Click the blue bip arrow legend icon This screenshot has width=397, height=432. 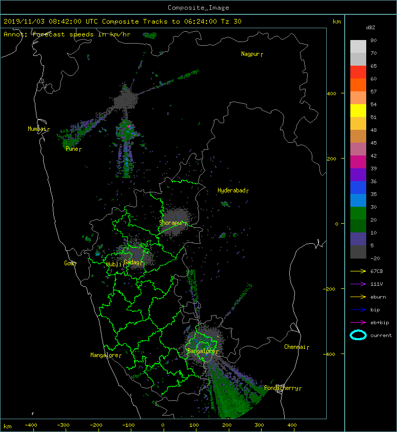click(x=358, y=310)
